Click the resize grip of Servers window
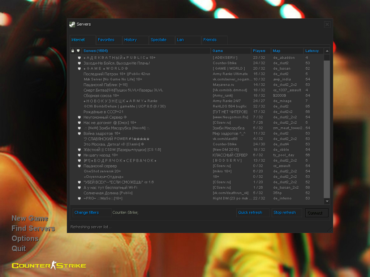The width and height of the screenshot is (370, 277). click(x=330, y=229)
